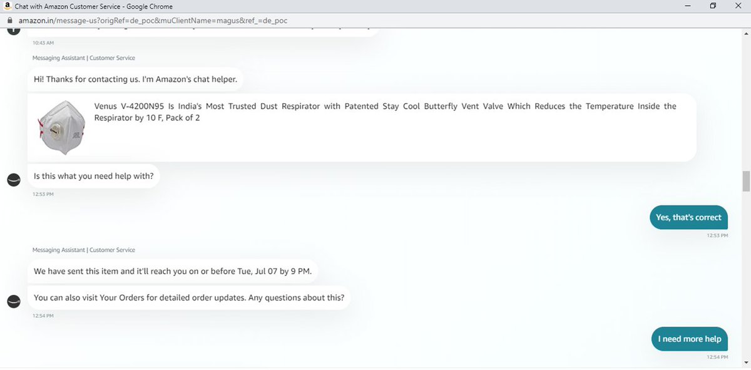
Task: Click the 10:43 AM timestamp
Action: (x=43, y=43)
